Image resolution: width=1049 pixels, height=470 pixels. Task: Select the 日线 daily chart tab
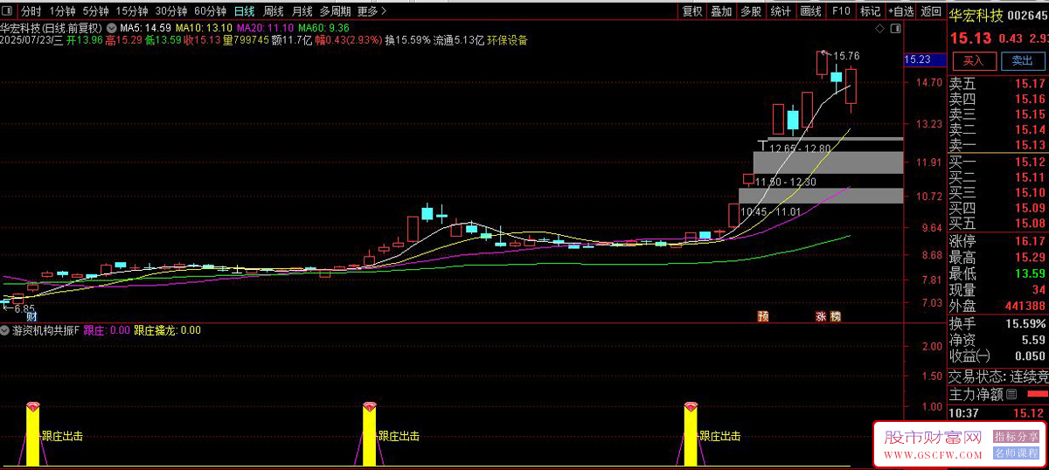[245, 11]
